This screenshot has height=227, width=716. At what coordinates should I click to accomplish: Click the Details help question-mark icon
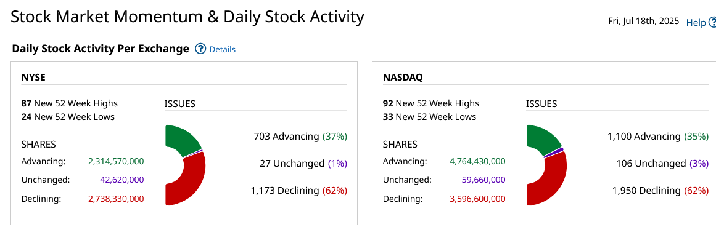[200, 49]
